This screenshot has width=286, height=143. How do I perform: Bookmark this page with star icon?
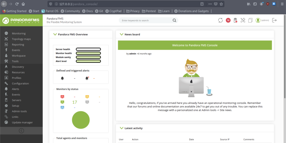click(x=221, y=4)
